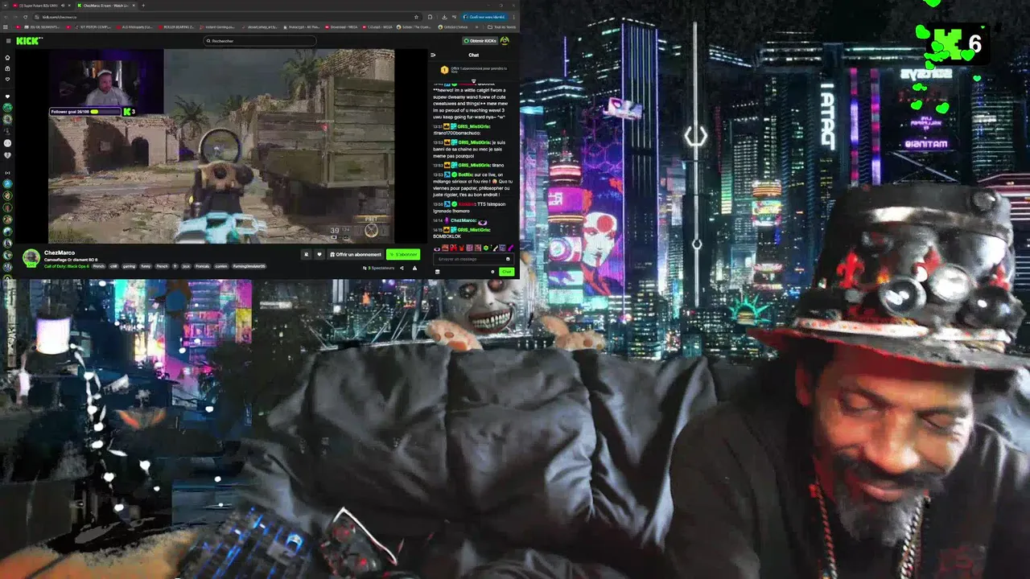Open a new browser tab
The width and height of the screenshot is (1030, 579).
143,6
